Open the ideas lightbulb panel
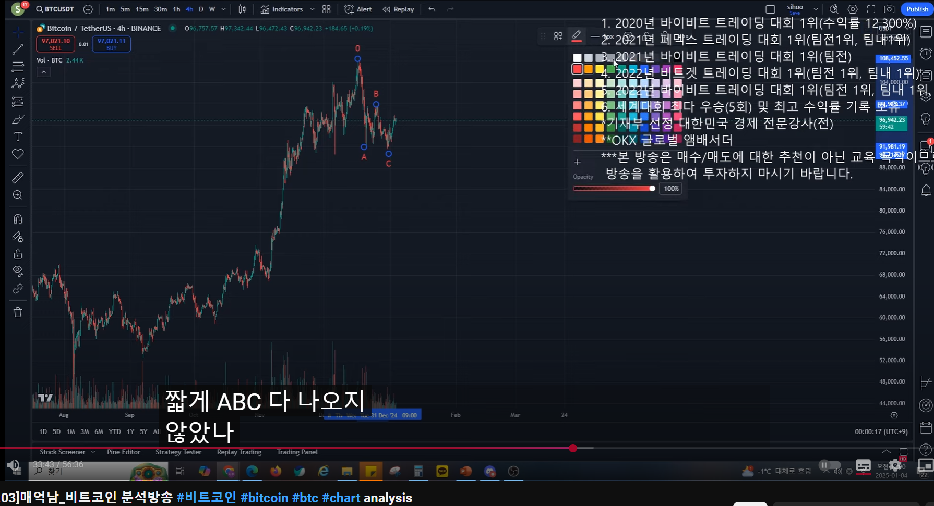The height and width of the screenshot is (506, 934). [x=926, y=119]
